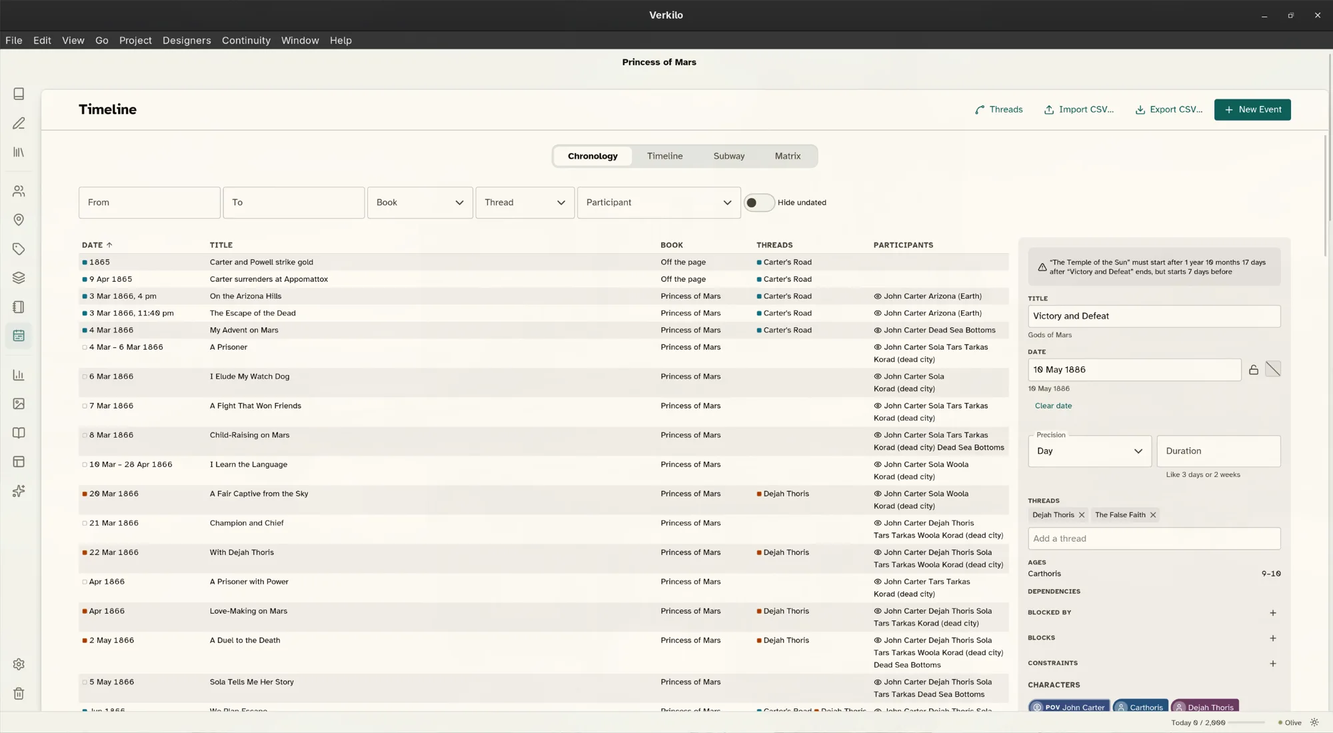1333x733 pixels.
Task: Toggle the Hide undated switch
Action: [758, 203]
